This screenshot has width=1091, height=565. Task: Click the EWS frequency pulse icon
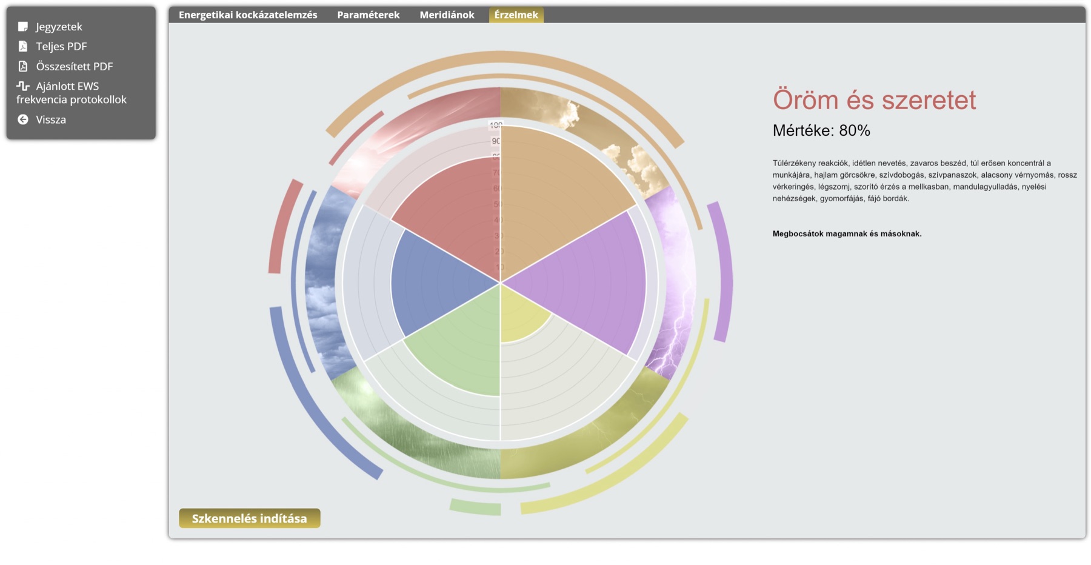point(23,86)
